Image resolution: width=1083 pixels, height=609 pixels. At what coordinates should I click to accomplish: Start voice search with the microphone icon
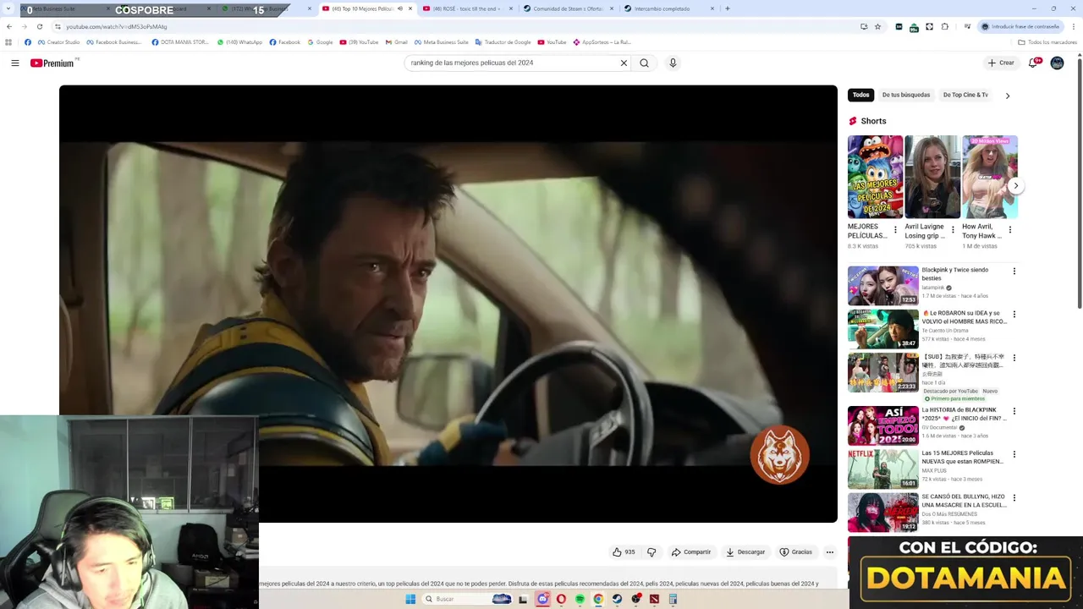(673, 63)
